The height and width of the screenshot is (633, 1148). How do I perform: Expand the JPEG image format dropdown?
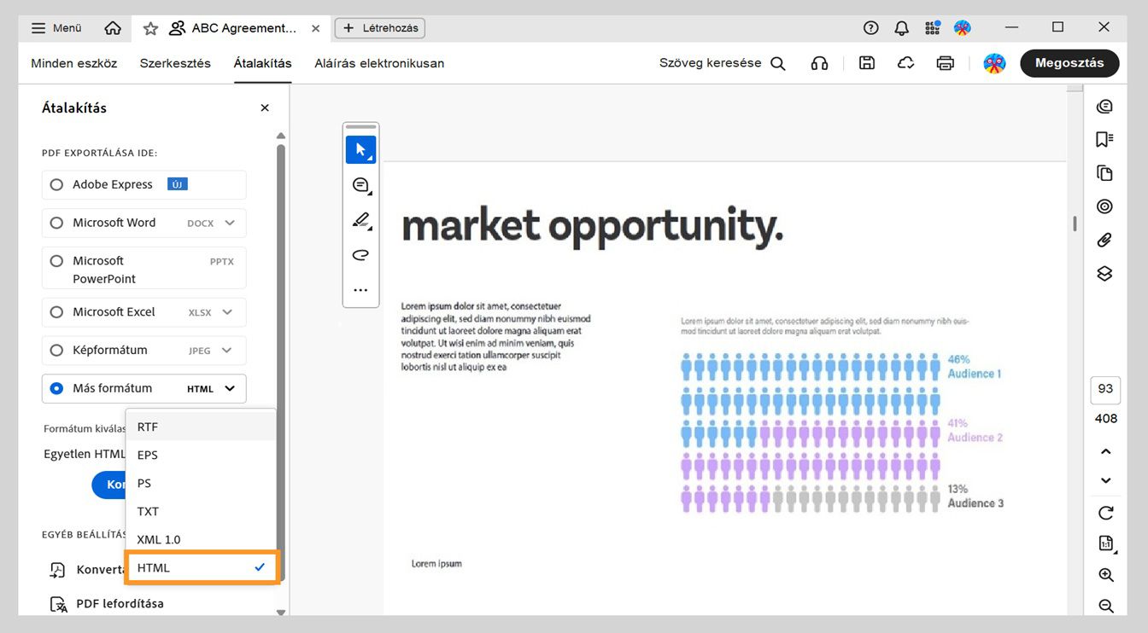coord(229,350)
